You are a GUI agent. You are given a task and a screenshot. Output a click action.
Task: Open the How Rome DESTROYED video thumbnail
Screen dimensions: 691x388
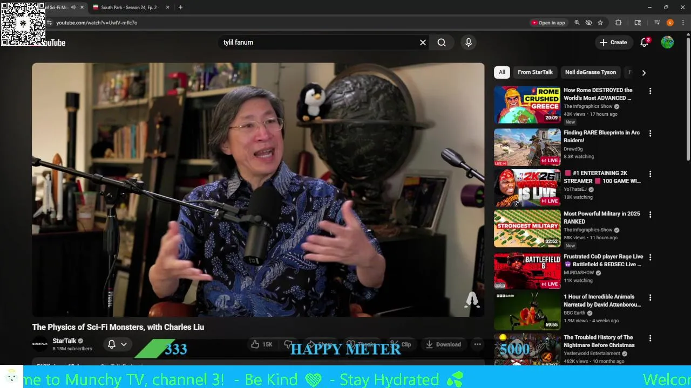[x=527, y=105]
